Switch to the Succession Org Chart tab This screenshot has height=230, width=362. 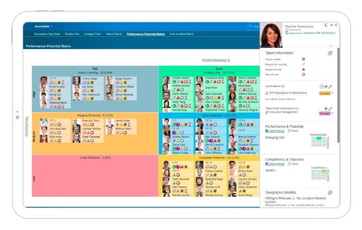[47, 34]
